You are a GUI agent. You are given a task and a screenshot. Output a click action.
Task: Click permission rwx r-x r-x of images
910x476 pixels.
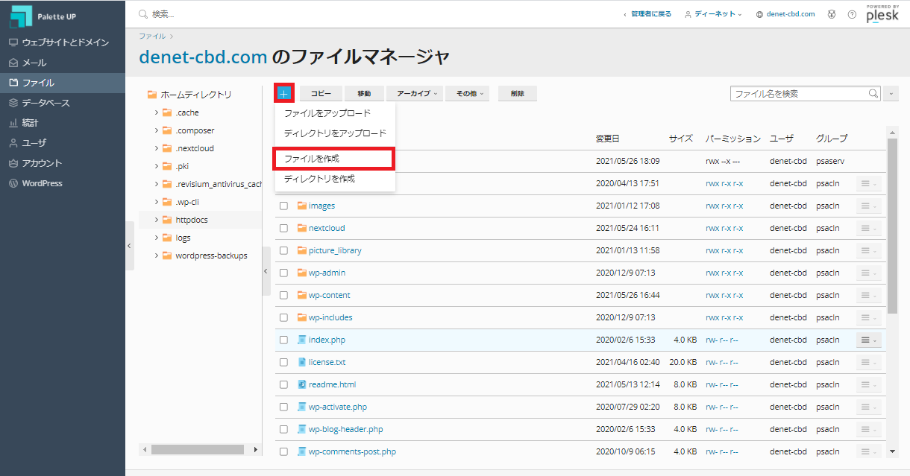724,206
